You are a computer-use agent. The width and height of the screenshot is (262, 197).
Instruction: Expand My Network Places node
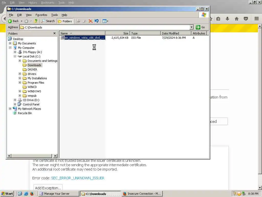pos(10,109)
